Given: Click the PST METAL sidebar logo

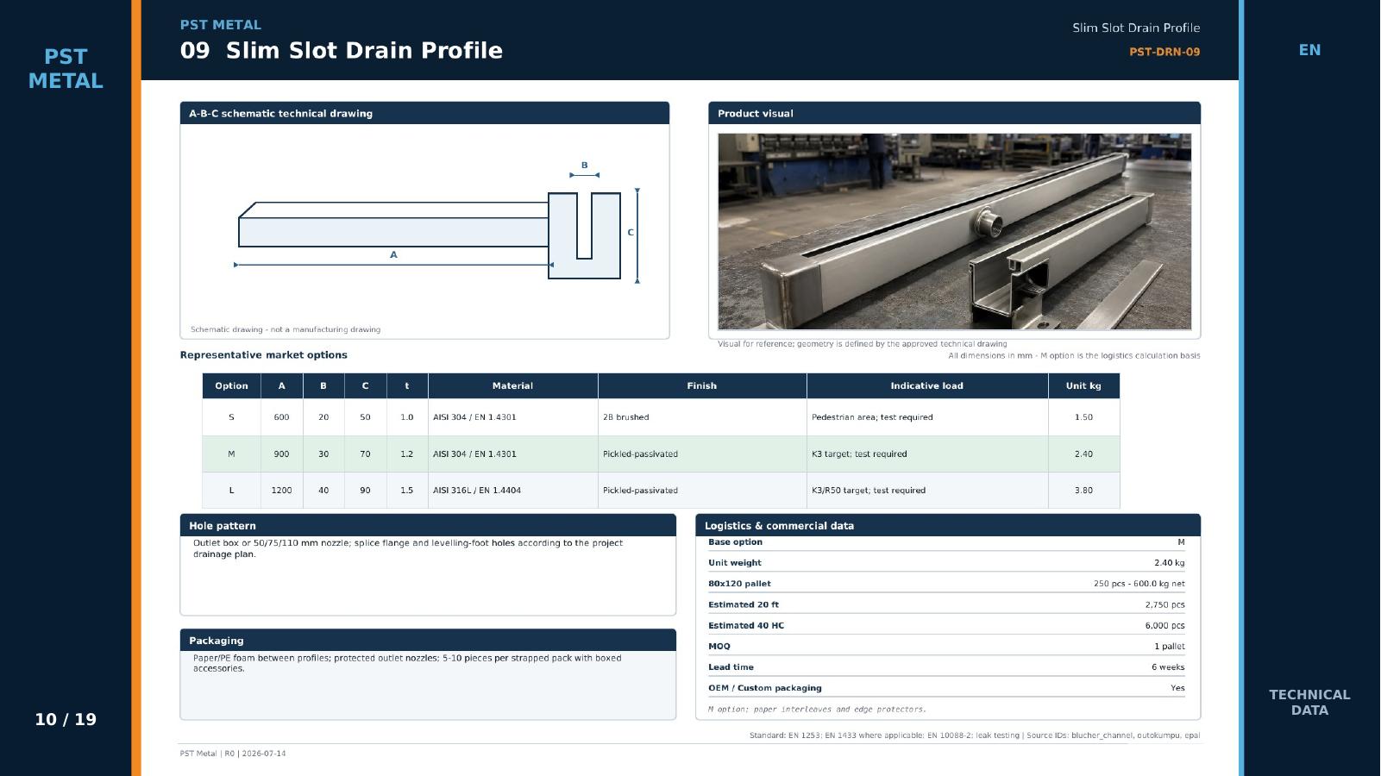Looking at the screenshot, I should [x=66, y=69].
